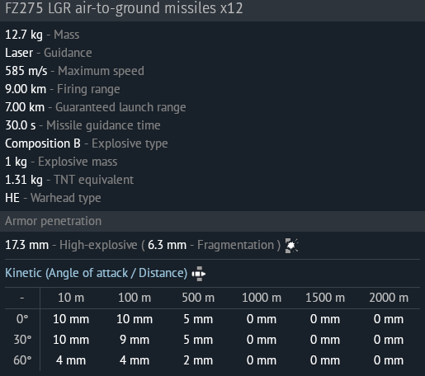Select the HE Warhead type line
This screenshot has width=425, height=376.
tap(53, 198)
